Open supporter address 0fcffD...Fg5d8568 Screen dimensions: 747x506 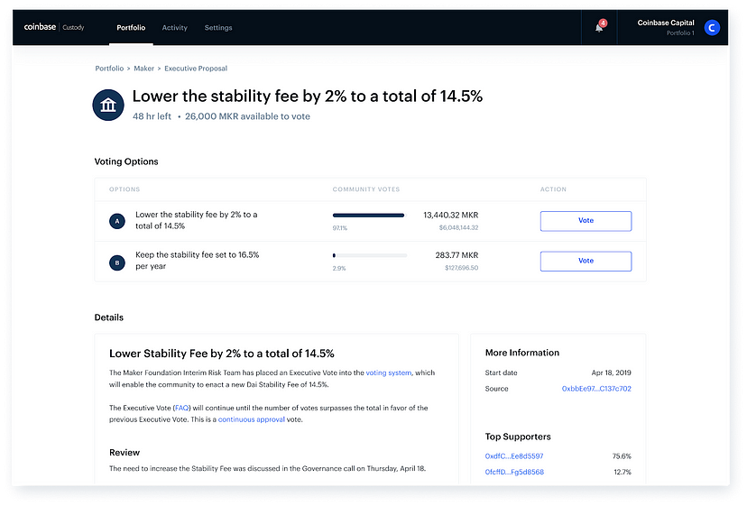click(514, 472)
